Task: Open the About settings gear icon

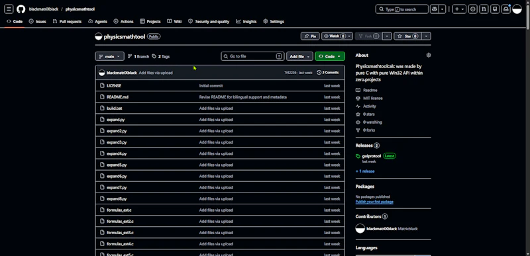Action: coord(429,55)
